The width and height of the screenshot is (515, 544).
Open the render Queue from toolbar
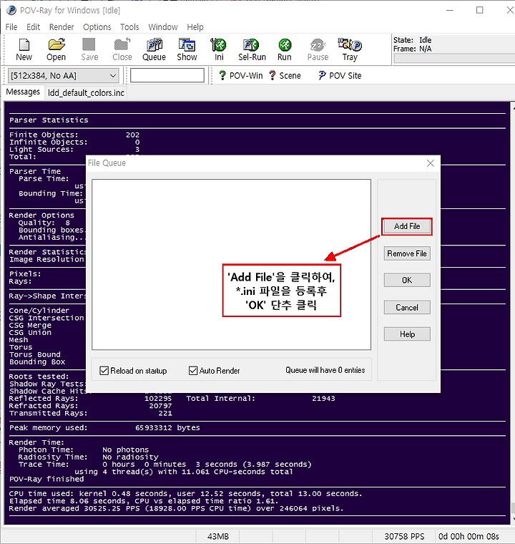pyautogui.click(x=154, y=49)
